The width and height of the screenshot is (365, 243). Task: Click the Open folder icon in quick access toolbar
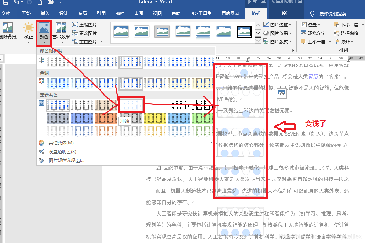coord(51,2)
